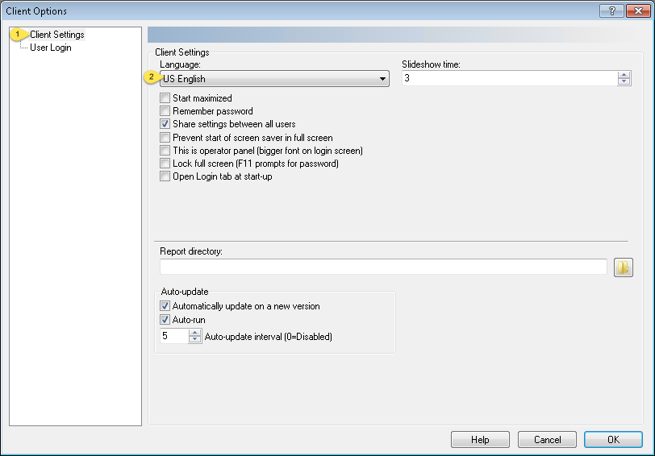Increase Auto-update interval with up arrow

[x=194, y=333]
